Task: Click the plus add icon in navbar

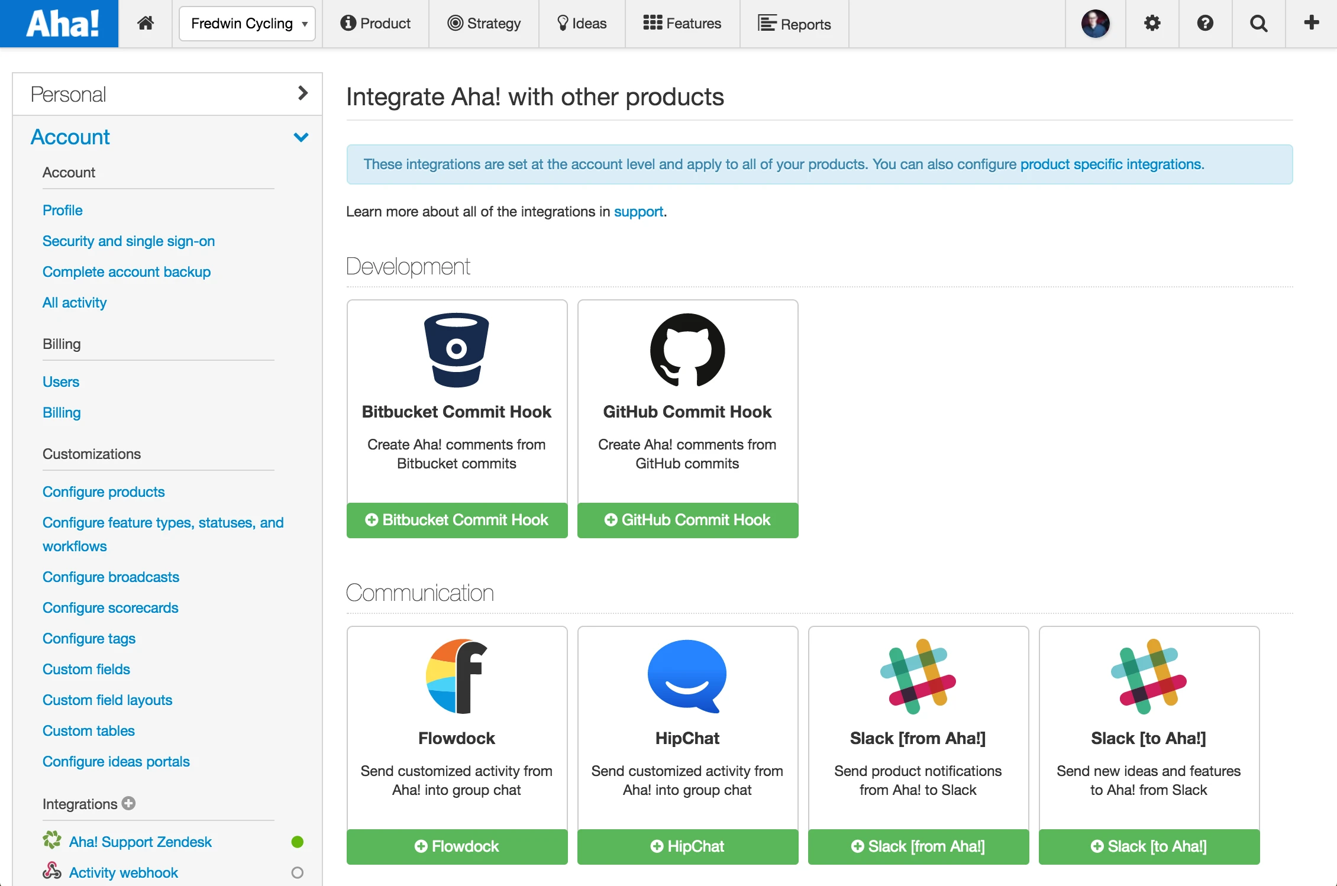Action: tap(1312, 24)
